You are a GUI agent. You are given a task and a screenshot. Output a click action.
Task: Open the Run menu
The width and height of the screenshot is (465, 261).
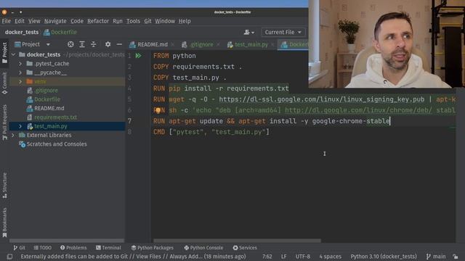(118, 21)
